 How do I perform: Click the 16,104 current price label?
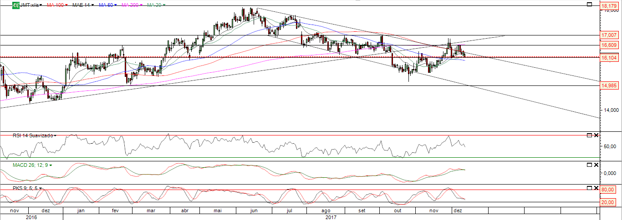pos(609,58)
